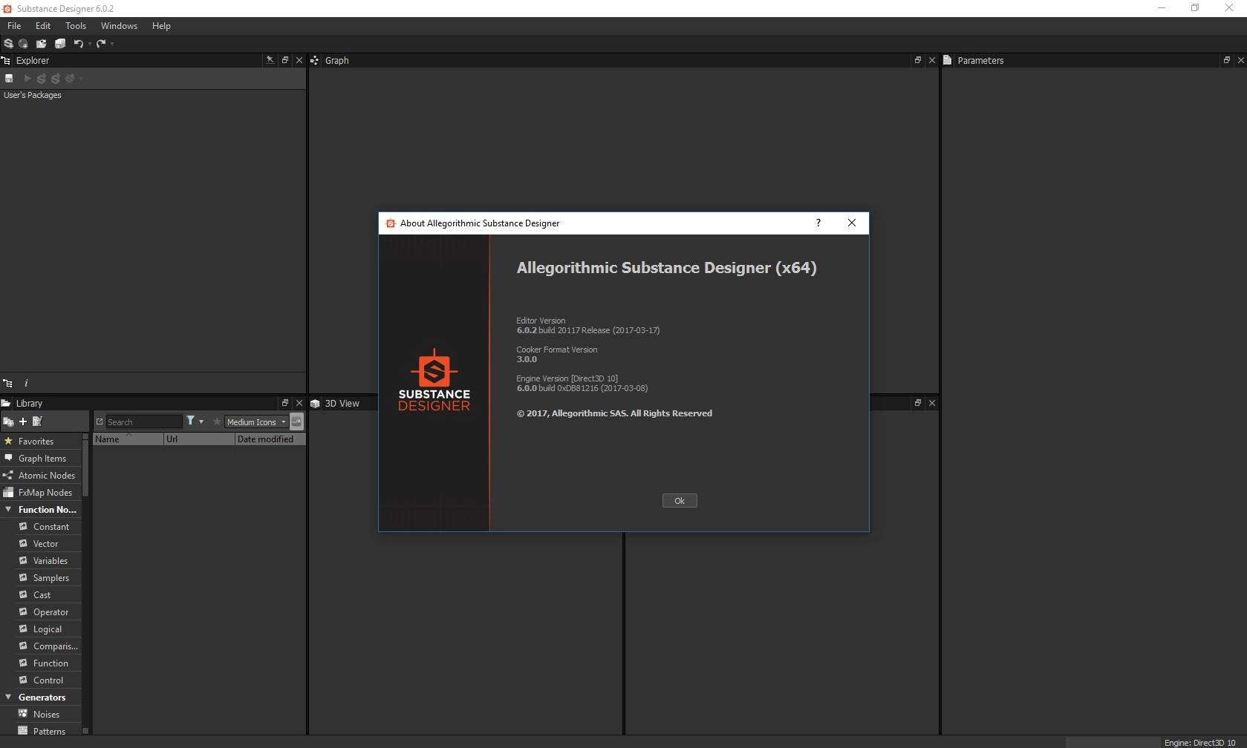1247x748 pixels.
Task: Click the Library Search field
Action: click(x=144, y=421)
